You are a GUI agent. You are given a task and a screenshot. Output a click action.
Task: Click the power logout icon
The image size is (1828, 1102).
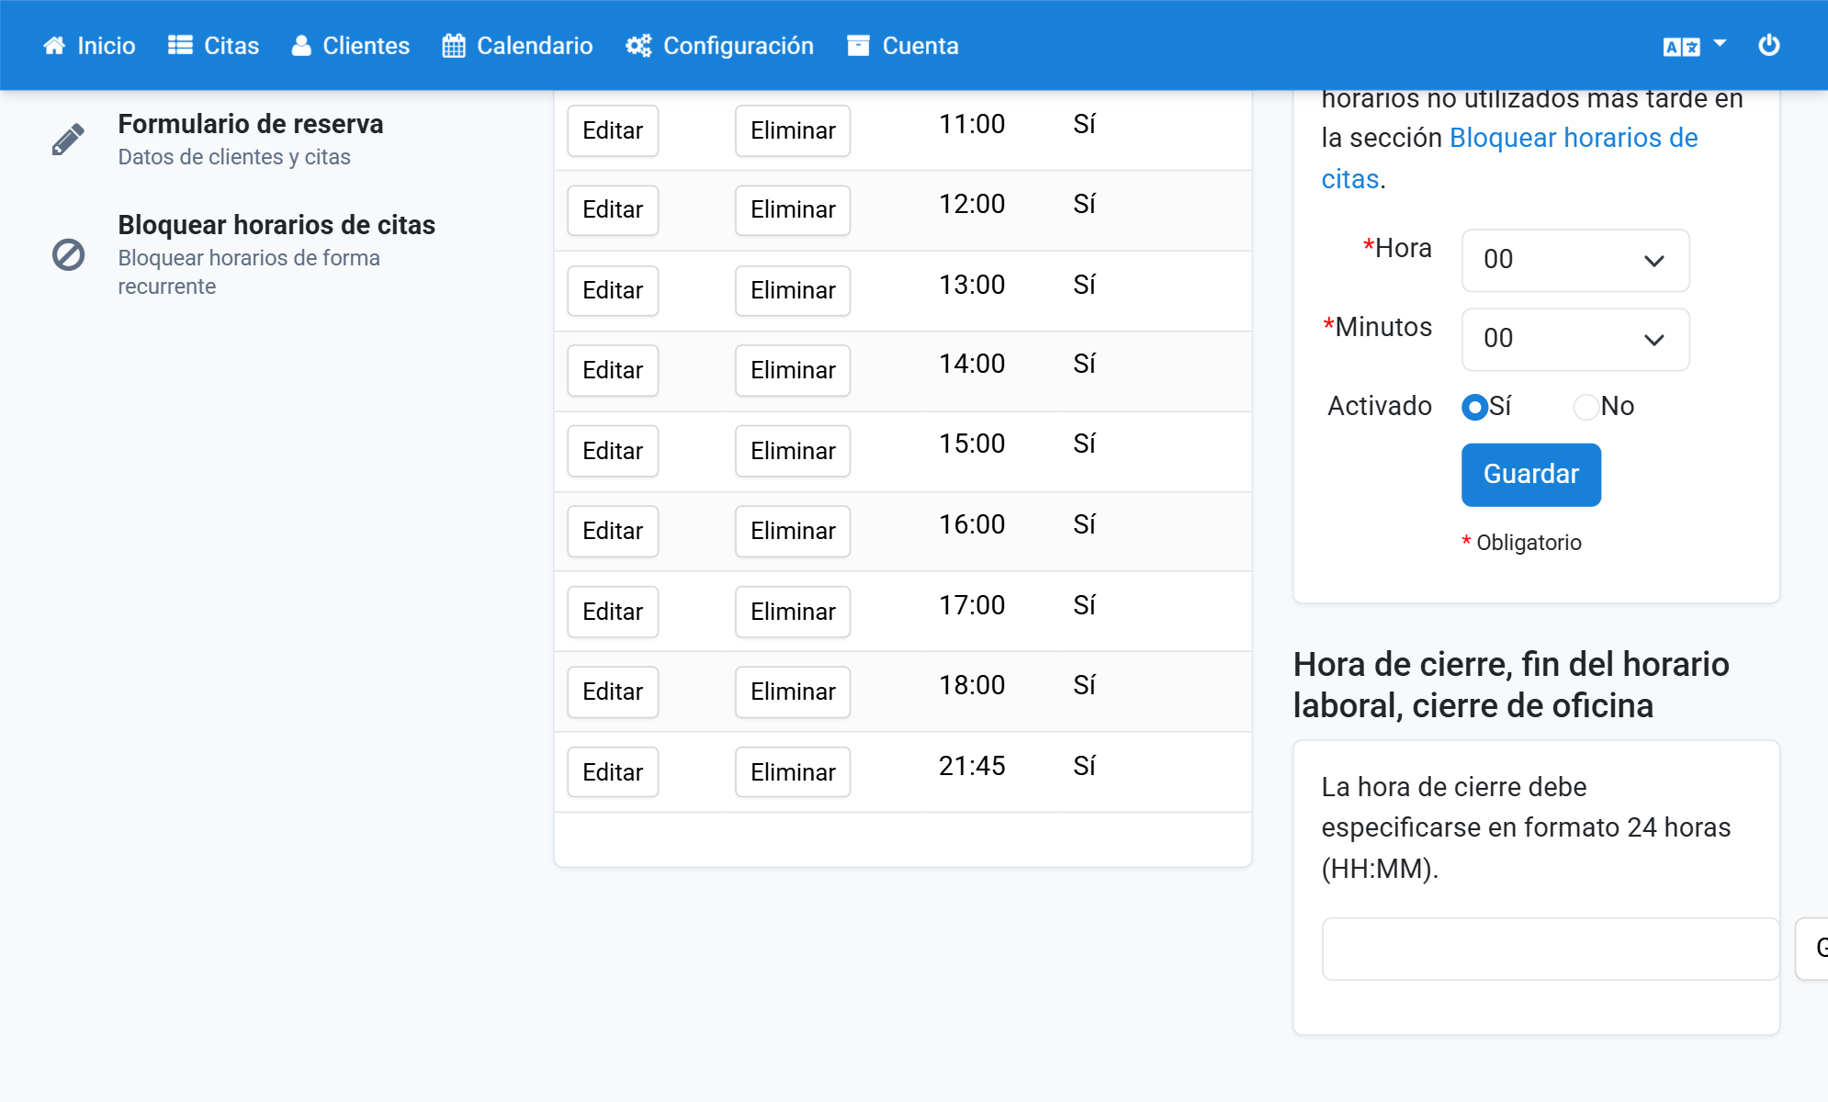1769,45
